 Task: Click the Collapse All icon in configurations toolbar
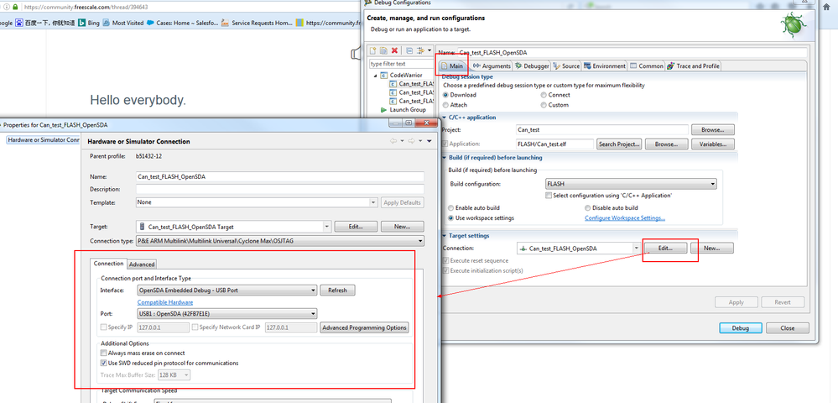(x=409, y=51)
